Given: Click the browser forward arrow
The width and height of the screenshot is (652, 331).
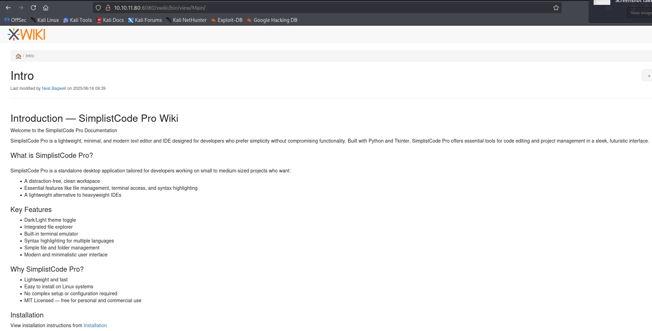Looking at the screenshot, I should (x=21, y=8).
